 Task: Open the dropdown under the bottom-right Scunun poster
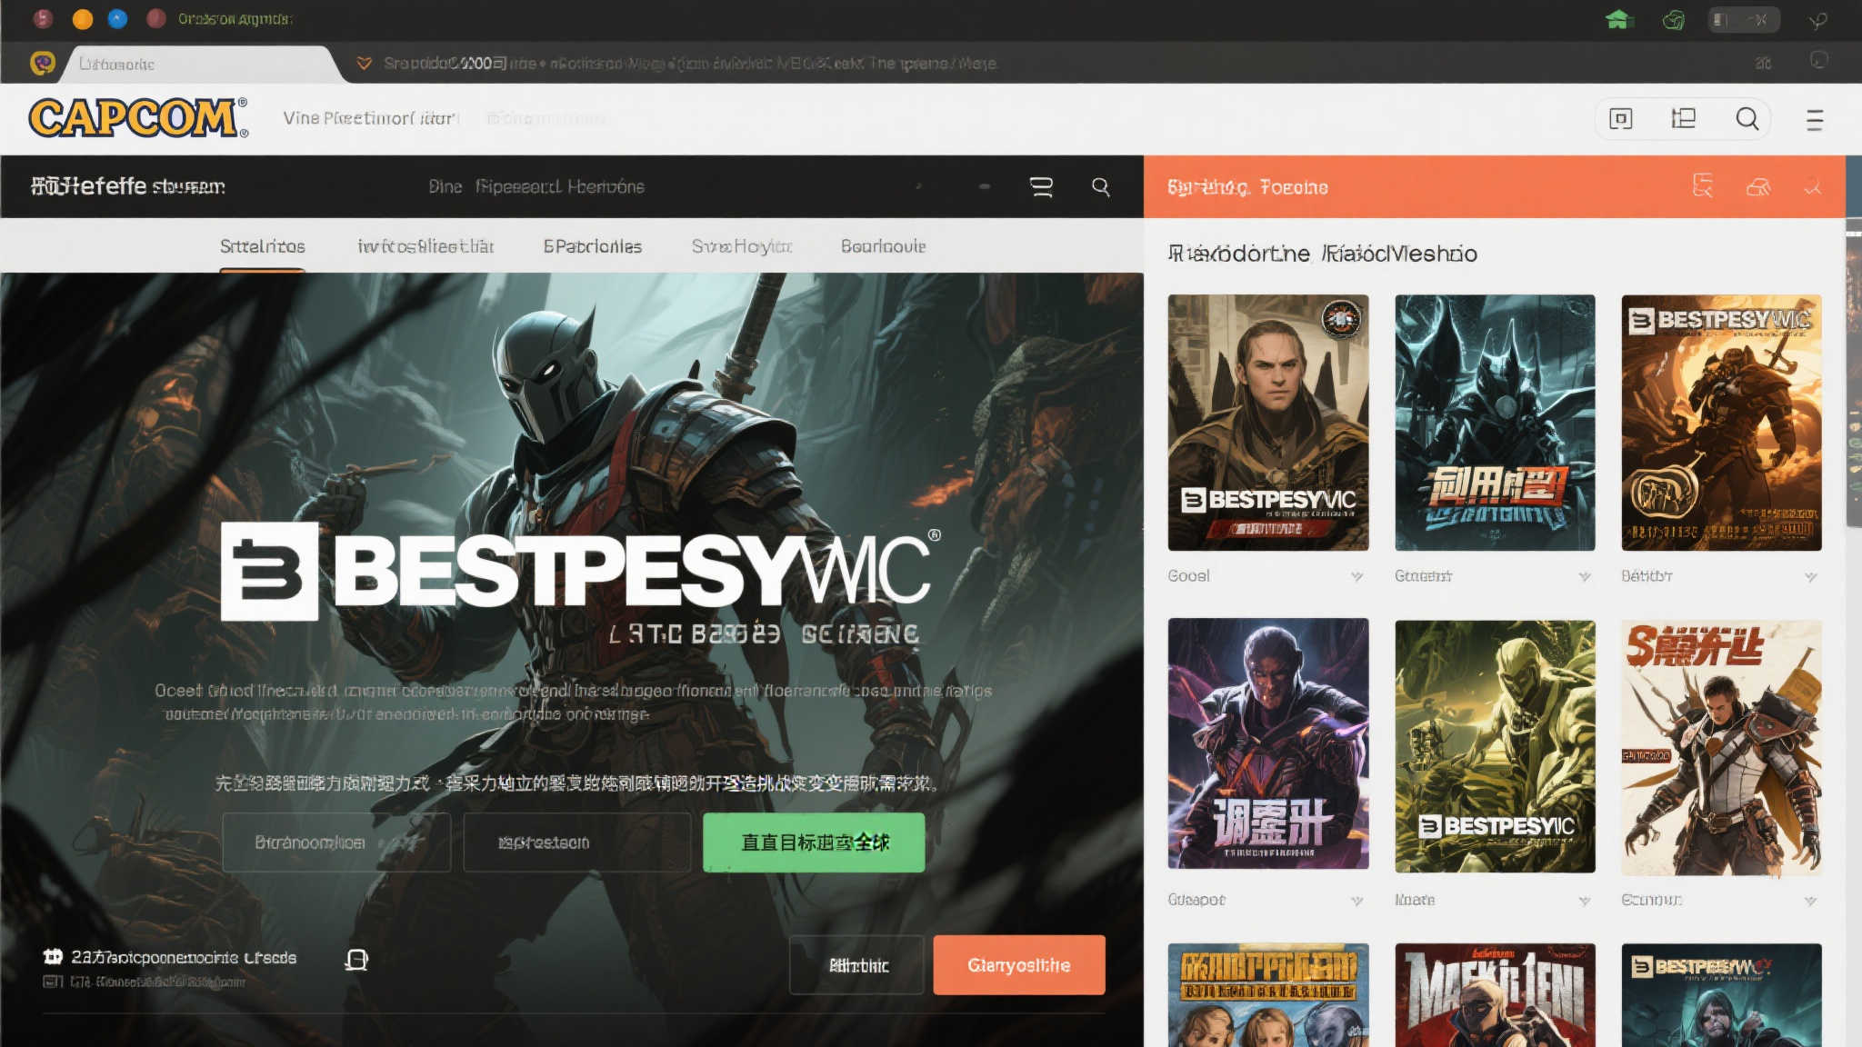click(x=1812, y=901)
